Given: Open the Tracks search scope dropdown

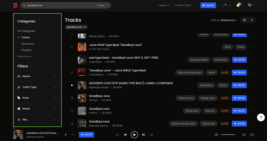Looking at the screenshot, I should [102, 5].
